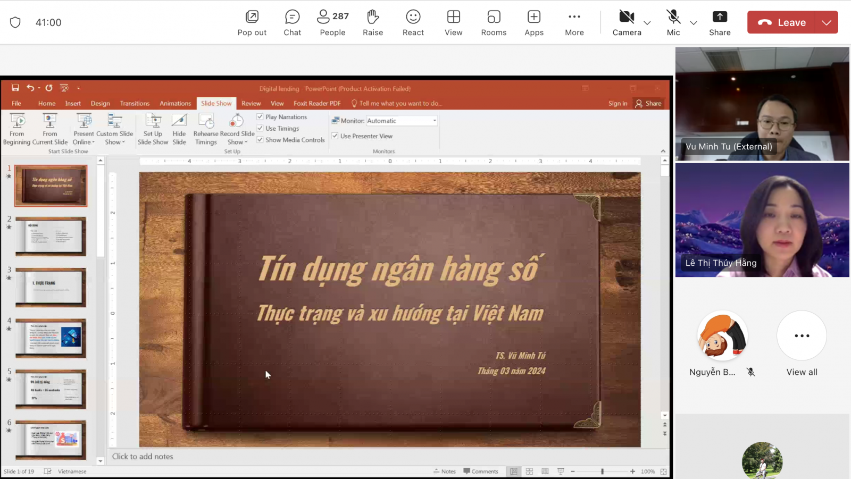Open breakout Rooms
The height and width of the screenshot is (479, 851).
[x=494, y=23]
